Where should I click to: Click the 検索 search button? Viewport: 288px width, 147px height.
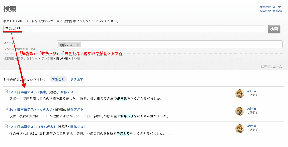pyautogui.click(x=274, y=29)
